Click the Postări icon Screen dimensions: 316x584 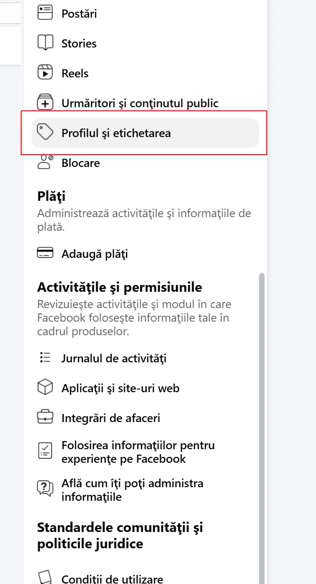pos(45,14)
